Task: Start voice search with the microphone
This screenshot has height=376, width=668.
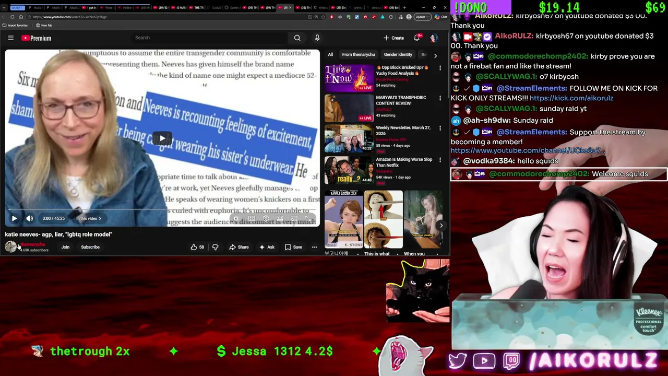Action: pyautogui.click(x=317, y=38)
